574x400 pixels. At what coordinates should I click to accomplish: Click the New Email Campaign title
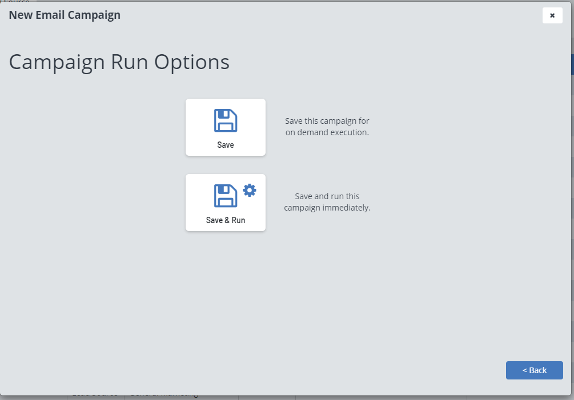coord(65,15)
